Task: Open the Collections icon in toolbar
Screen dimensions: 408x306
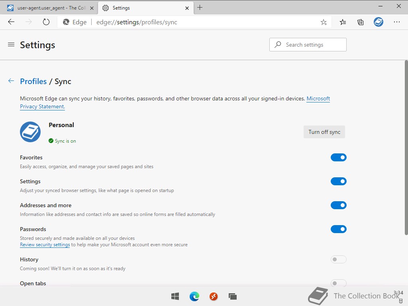Action: point(360,22)
